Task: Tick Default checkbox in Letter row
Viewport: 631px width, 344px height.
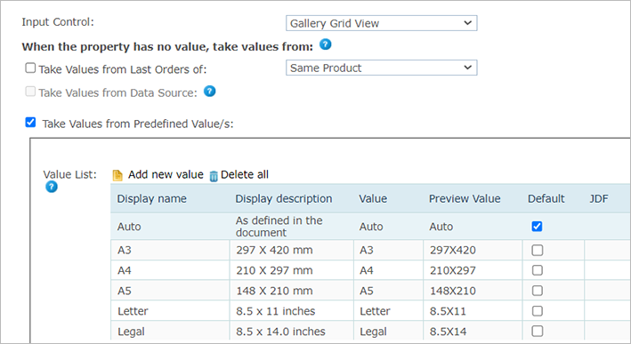Action: [537, 311]
